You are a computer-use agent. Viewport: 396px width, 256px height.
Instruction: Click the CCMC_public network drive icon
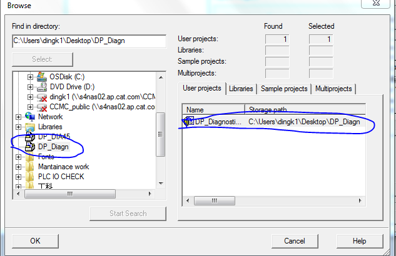[42, 107]
